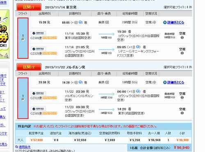Image resolution: width=205 pixels, height=152 pixels.
Task: Click handling fee ¥5,250
Action: pyautogui.click(x=135, y=140)
